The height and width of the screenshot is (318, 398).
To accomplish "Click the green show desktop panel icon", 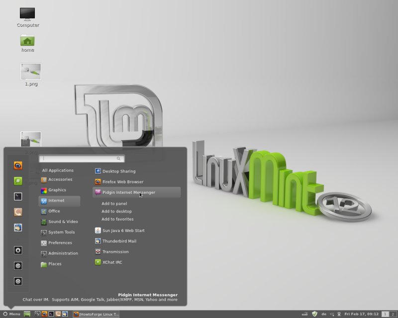I will 27,314.
